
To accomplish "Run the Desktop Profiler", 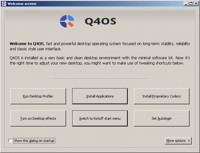I will point(38,96).
